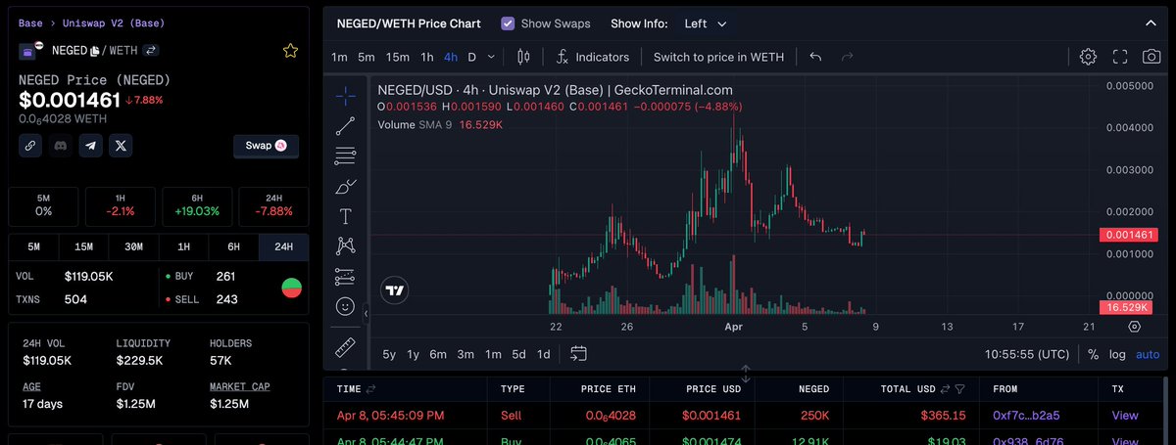Select the brush drawing tool
Viewport: 1176px width, 445px height.
pos(345,185)
